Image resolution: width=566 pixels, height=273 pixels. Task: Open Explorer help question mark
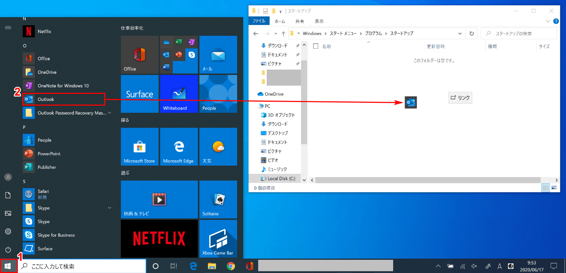[x=556, y=21]
